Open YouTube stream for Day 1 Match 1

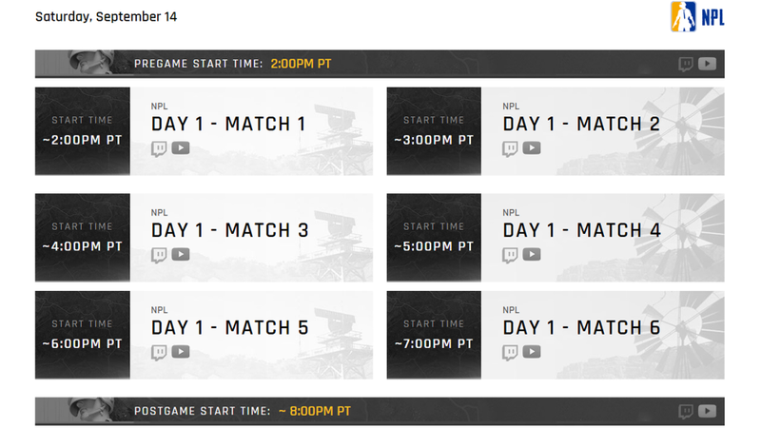pos(181,148)
